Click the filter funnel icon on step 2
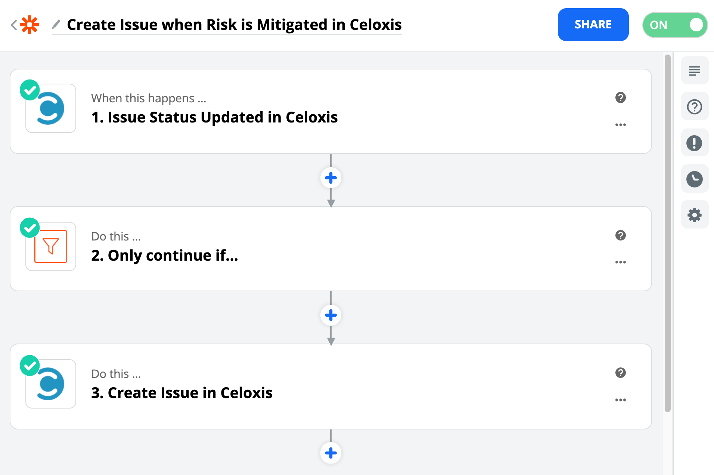The height and width of the screenshot is (475, 714). click(51, 246)
